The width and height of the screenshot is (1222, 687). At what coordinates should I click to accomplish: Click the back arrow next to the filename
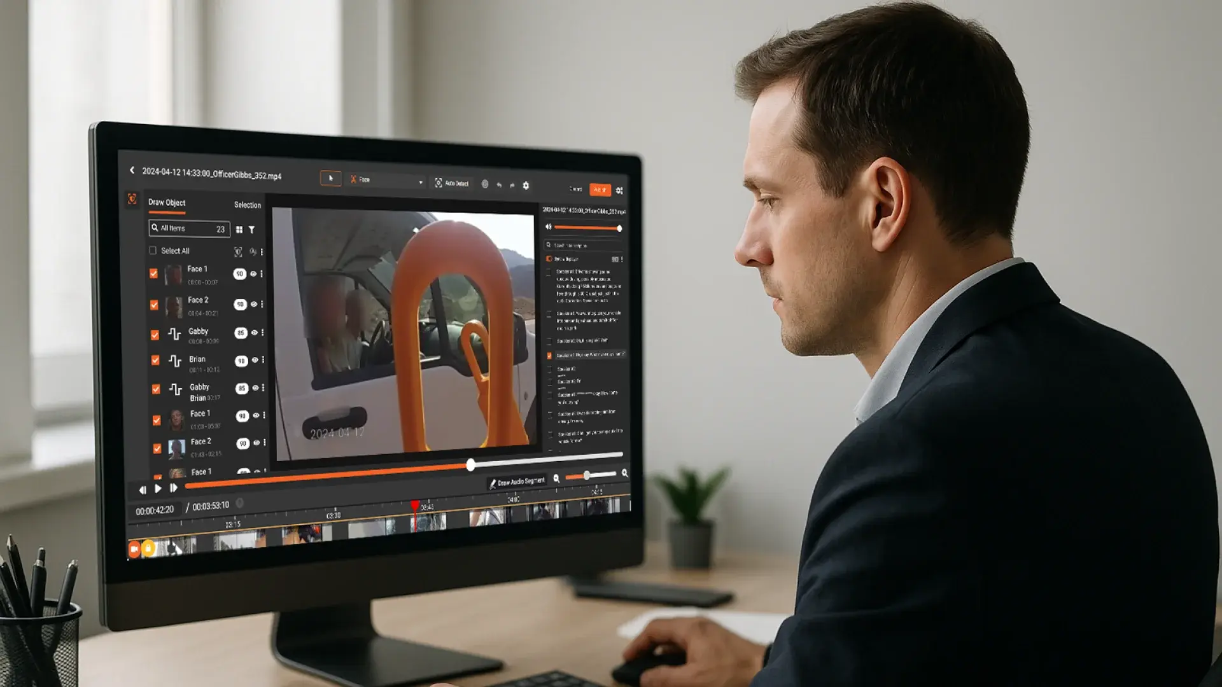(x=132, y=170)
